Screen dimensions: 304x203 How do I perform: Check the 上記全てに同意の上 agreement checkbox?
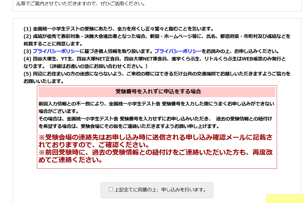tap(111, 190)
